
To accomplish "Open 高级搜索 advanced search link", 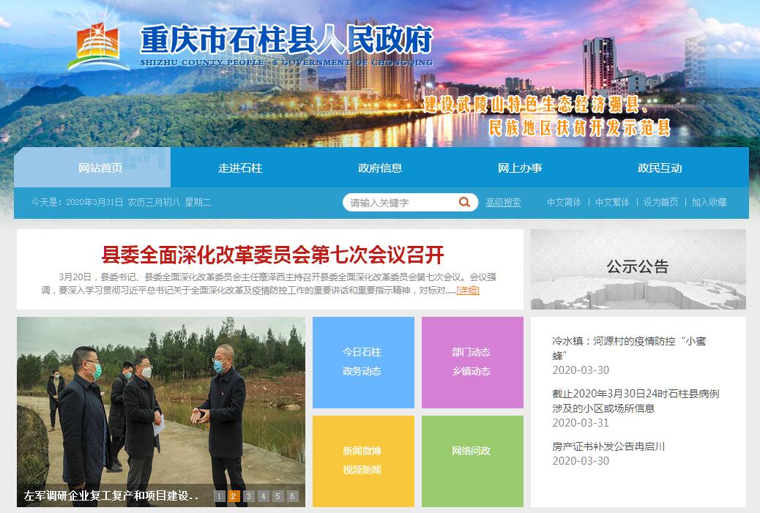I will 503,203.
